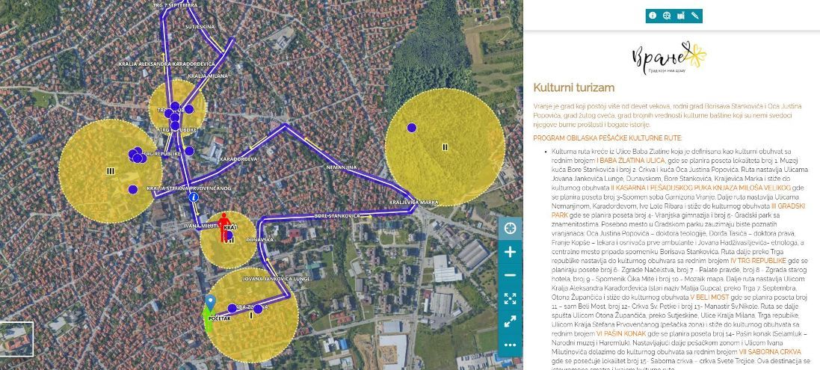Select the POČETAK start pin marker

click(211, 303)
